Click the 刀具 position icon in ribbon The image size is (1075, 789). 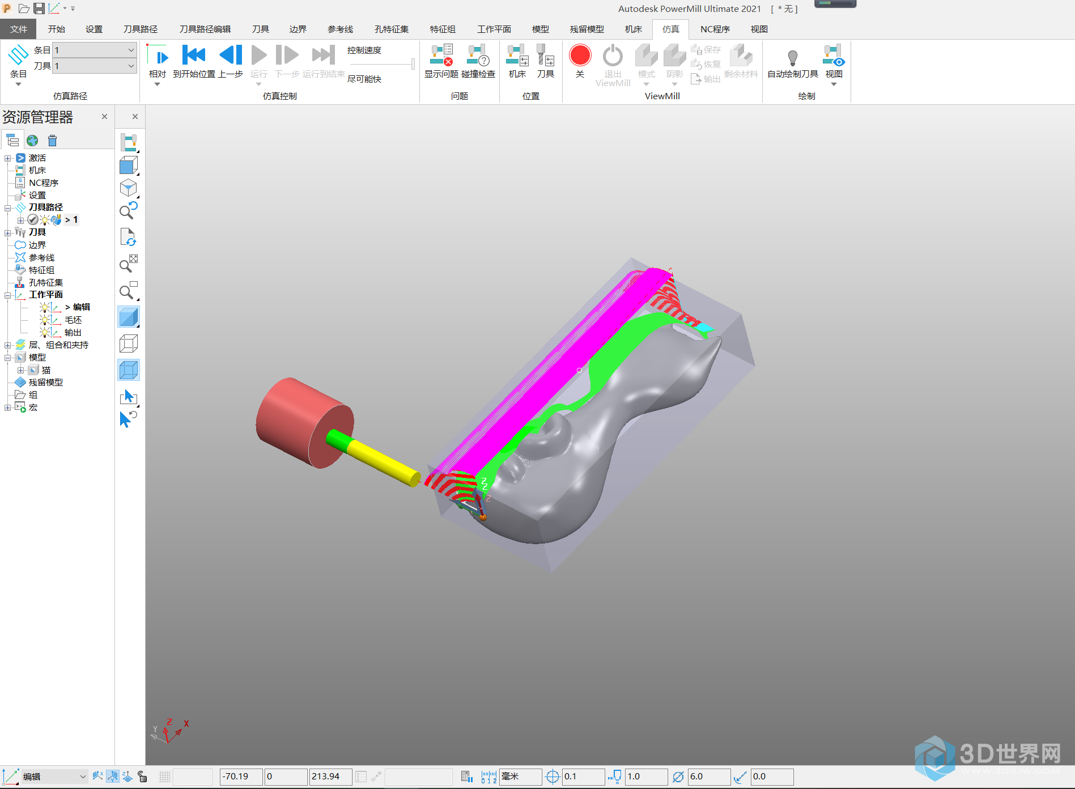pos(546,56)
